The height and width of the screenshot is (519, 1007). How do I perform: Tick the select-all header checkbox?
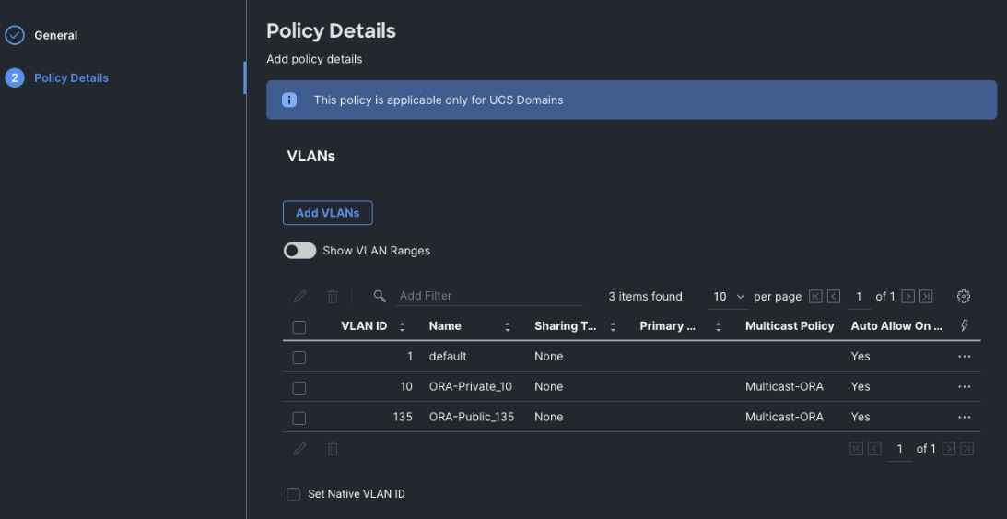click(x=299, y=326)
